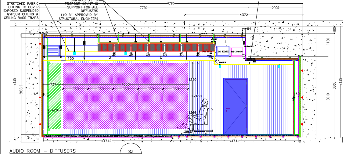
Task: Click the 4372 dimension text
Action: pos(243,15)
